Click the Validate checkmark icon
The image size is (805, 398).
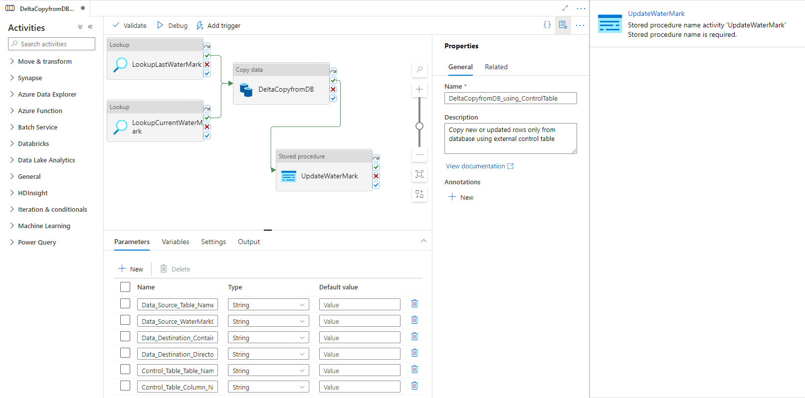(x=116, y=25)
